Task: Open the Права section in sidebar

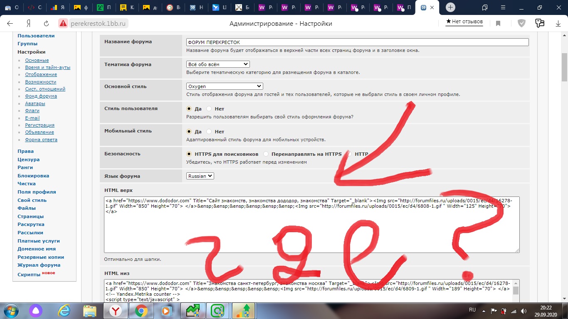Action: coord(25,151)
